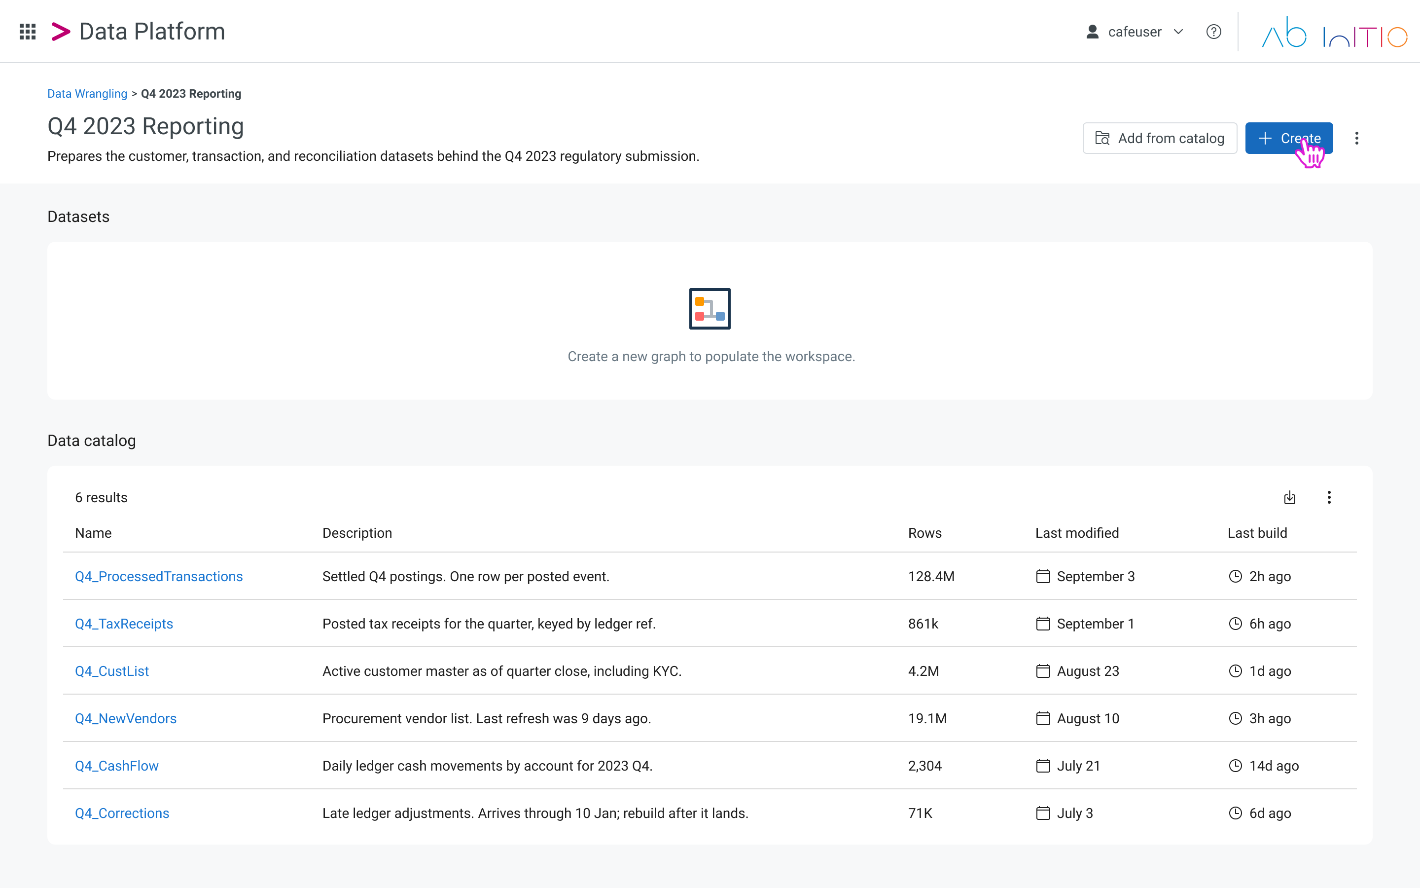Open data catalog table kebab menu
The height and width of the screenshot is (888, 1420).
(1328, 497)
